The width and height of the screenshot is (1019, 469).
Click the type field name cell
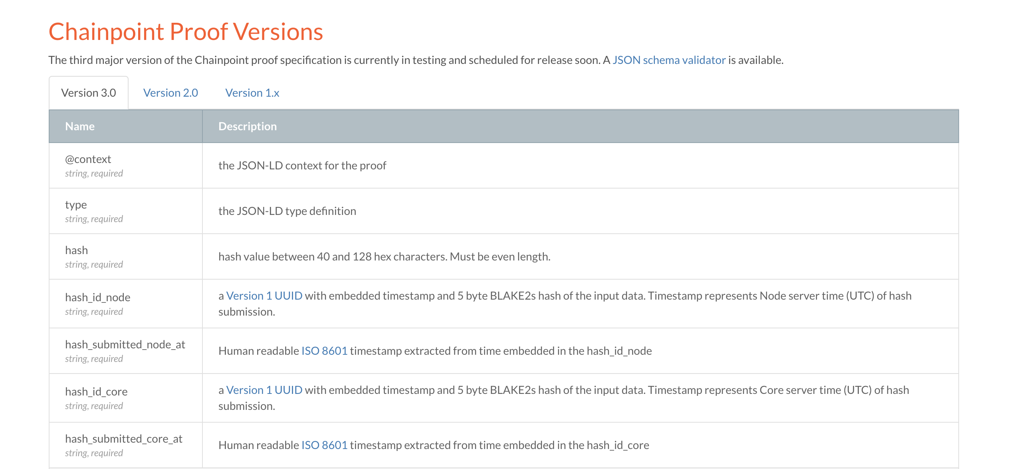click(x=76, y=205)
